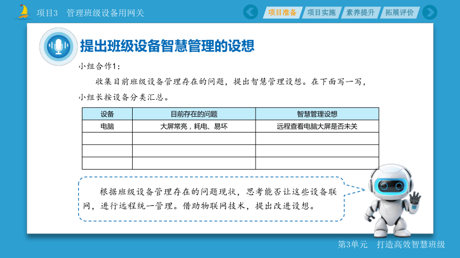This screenshot has width=460, height=258.
Task: Click the sailboat logo icon
Action: pyautogui.click(x=22, y=12)
